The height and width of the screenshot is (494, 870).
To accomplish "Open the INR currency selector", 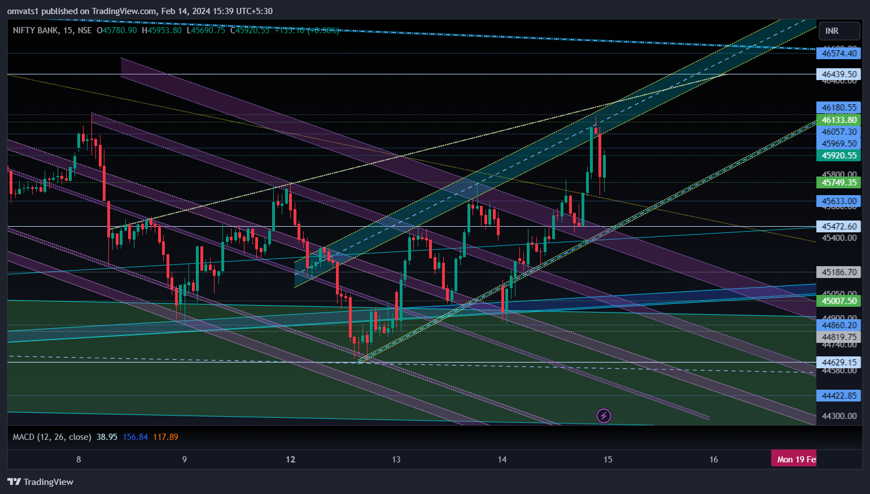I will click(x=840, y=31).
